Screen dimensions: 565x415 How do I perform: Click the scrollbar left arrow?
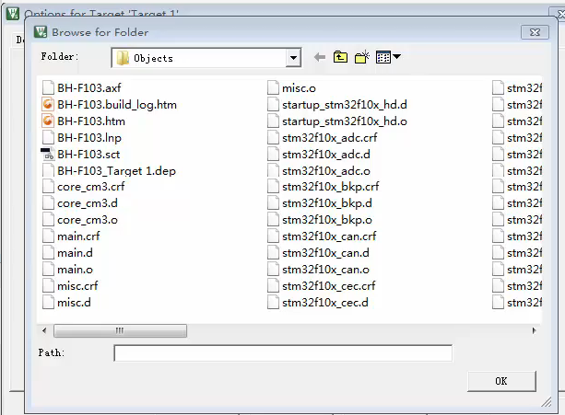click(44, 330)
